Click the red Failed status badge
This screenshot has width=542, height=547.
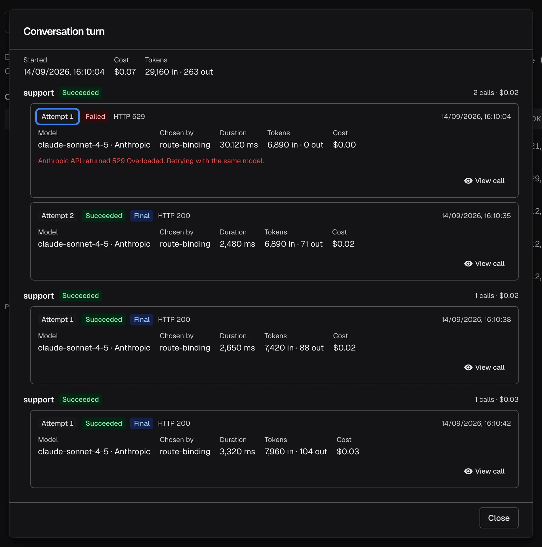click(95, 116)
